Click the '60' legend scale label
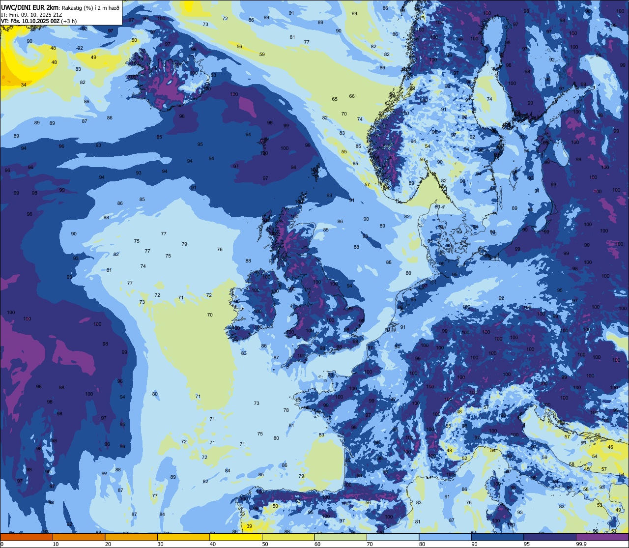Screen dimensions: 629x548 [317, 544]
